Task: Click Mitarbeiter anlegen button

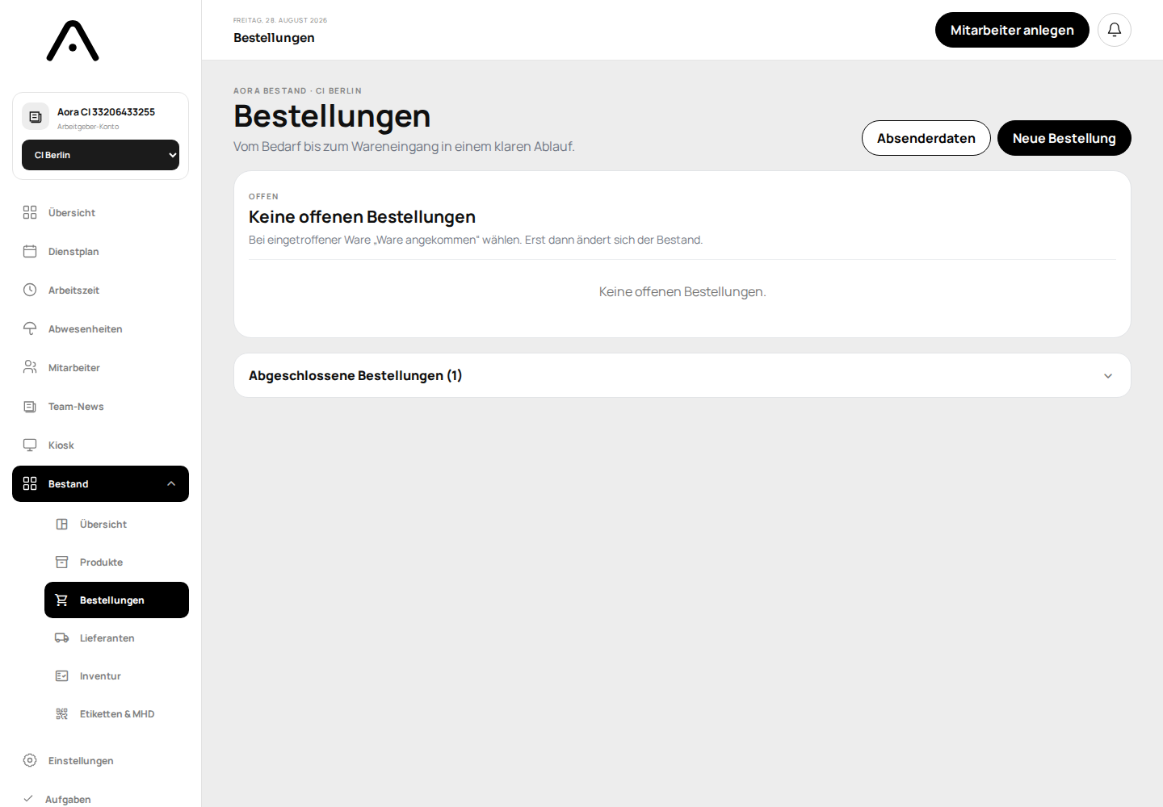Action: (x=1012, y=30)
